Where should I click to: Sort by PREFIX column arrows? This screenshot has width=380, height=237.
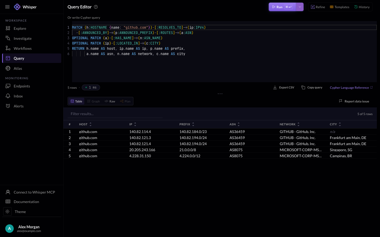coord(193,124)
